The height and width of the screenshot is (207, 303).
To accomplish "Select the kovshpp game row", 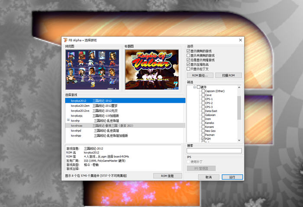I will [x=125, y=136].
